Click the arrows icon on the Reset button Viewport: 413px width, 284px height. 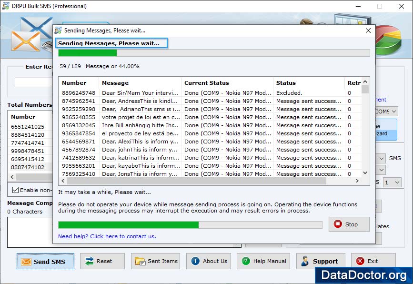90,261
